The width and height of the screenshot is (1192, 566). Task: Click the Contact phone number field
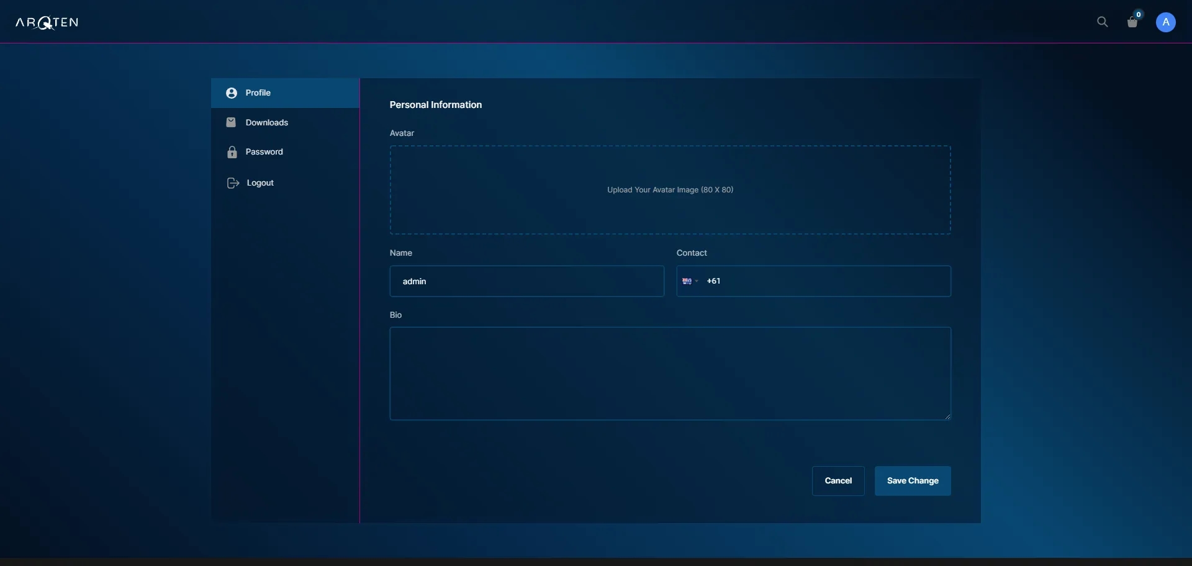pyautogui.click(x=814, y=281)
